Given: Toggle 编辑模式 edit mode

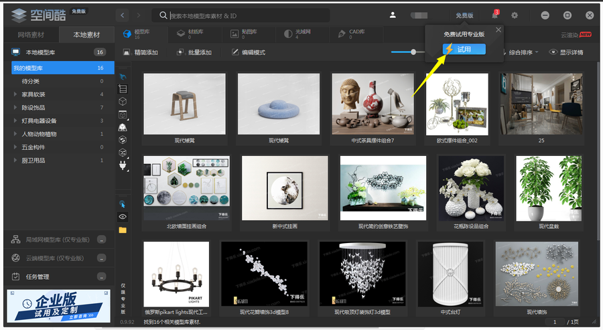Looking at the screenshot, I should (x=249, y=52).
